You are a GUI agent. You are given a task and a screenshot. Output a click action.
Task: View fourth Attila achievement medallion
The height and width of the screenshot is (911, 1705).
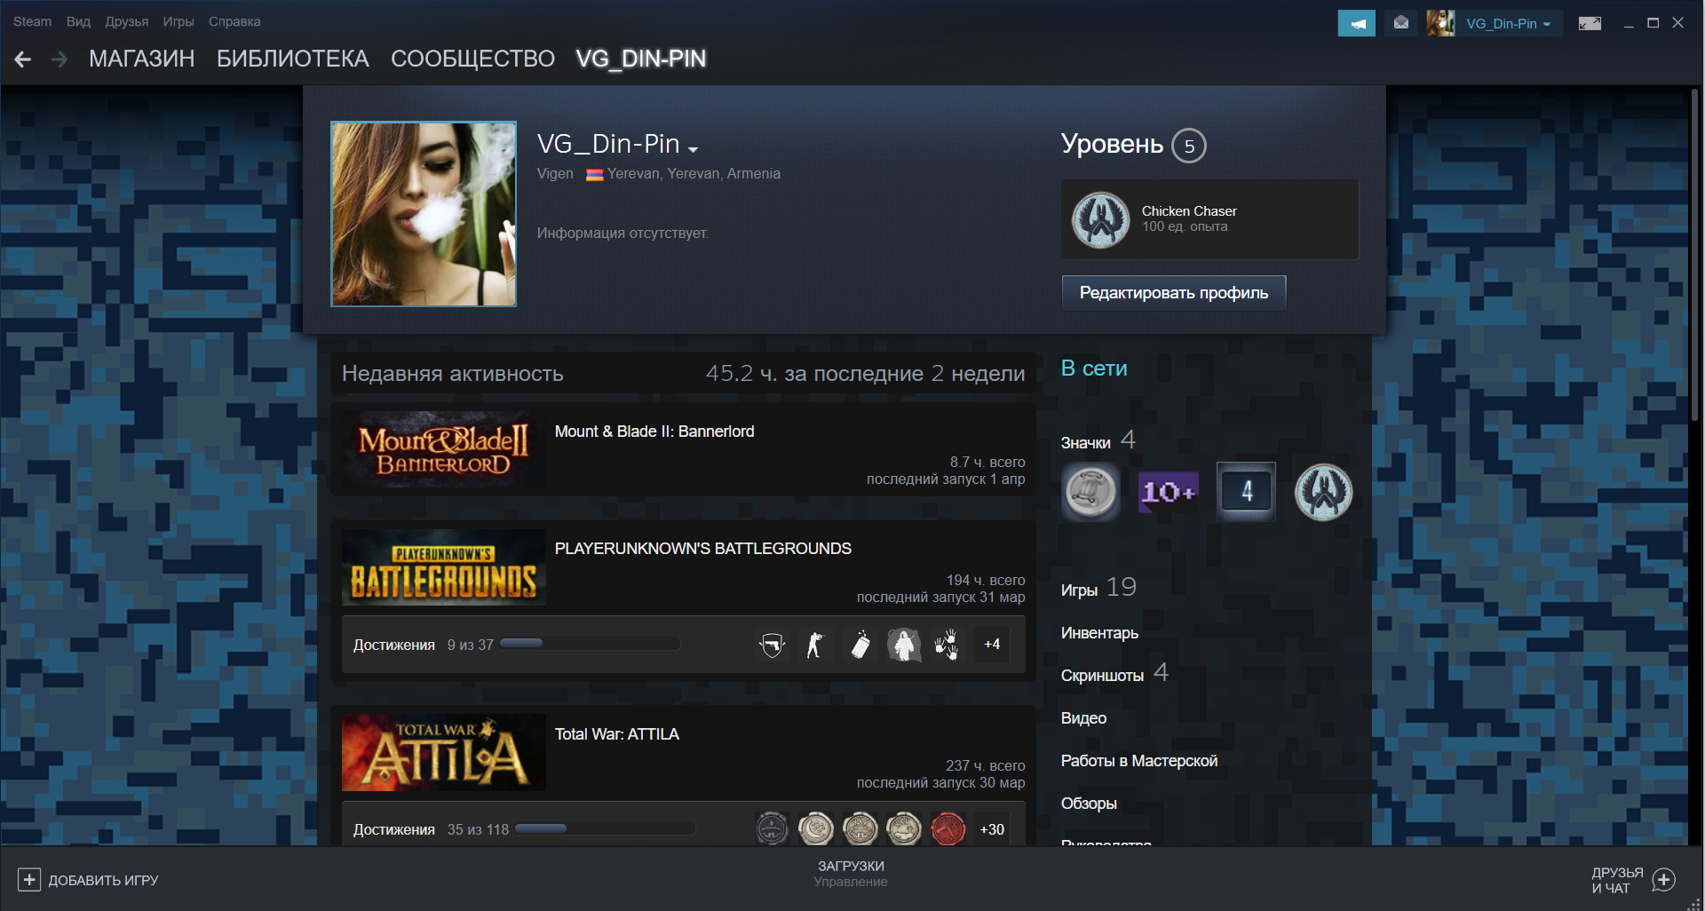pos(904,829)
